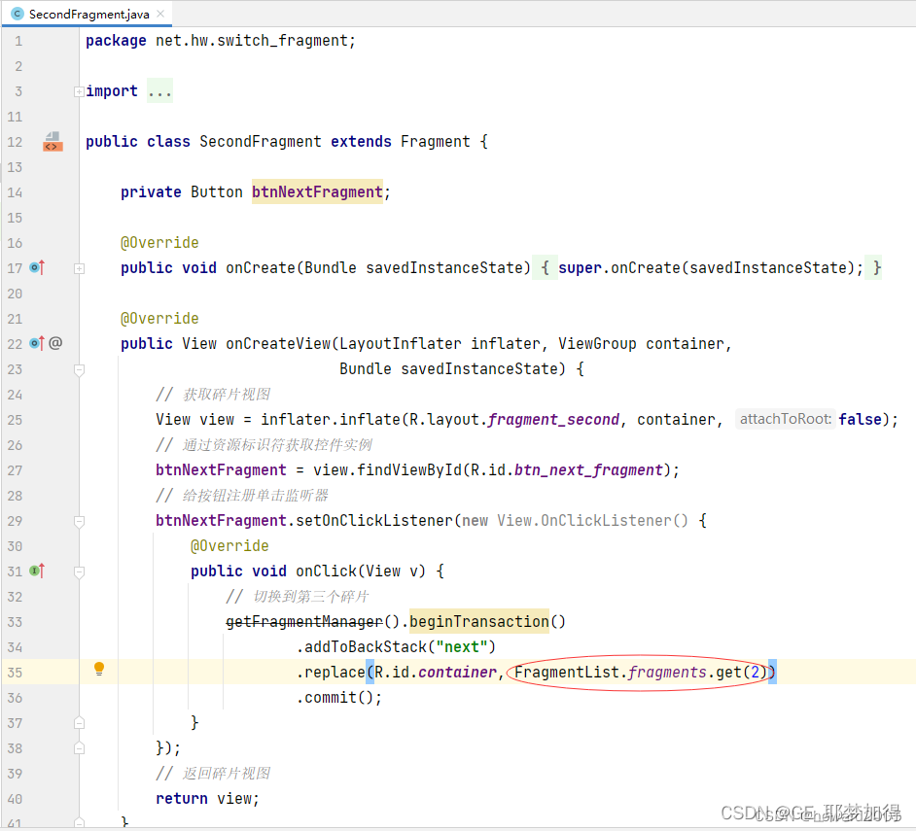Click the attachToRoot parameter hint

click(x=785, y=419)
